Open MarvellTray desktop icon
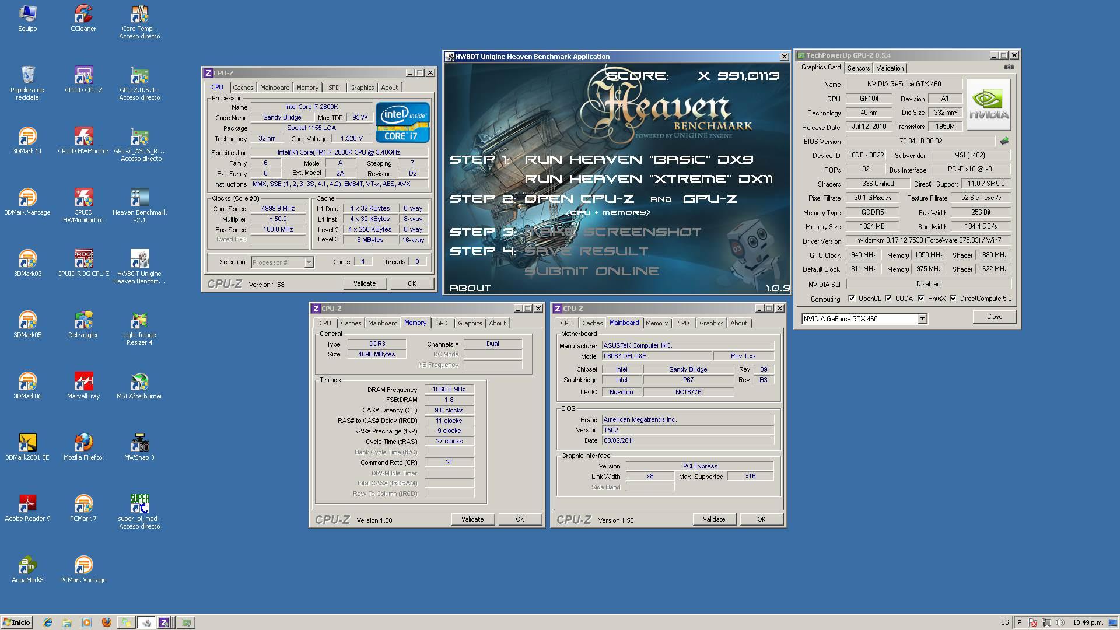Viewport: 1120px width, 630px height. point(83,386)
